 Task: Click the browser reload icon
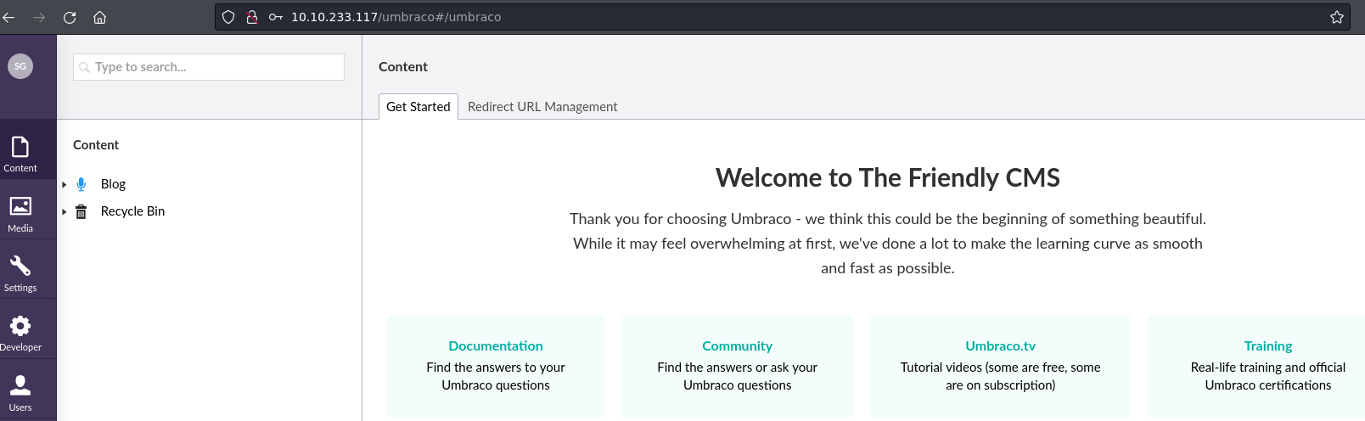[x=70, y=17]
